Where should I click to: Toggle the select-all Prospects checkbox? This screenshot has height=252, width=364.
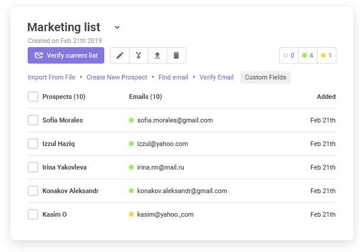33,97
